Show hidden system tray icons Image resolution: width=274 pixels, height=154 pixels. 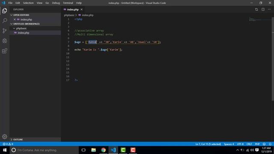coord(238,150)
